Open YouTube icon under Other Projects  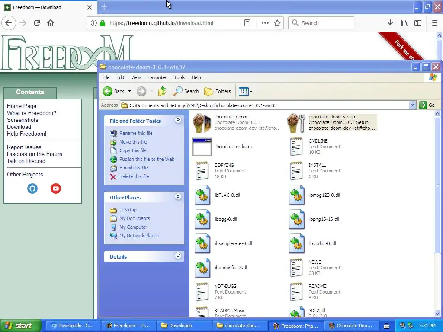click(56, 188)
